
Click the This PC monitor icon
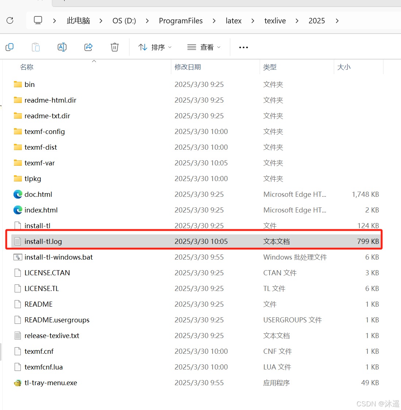38,20
